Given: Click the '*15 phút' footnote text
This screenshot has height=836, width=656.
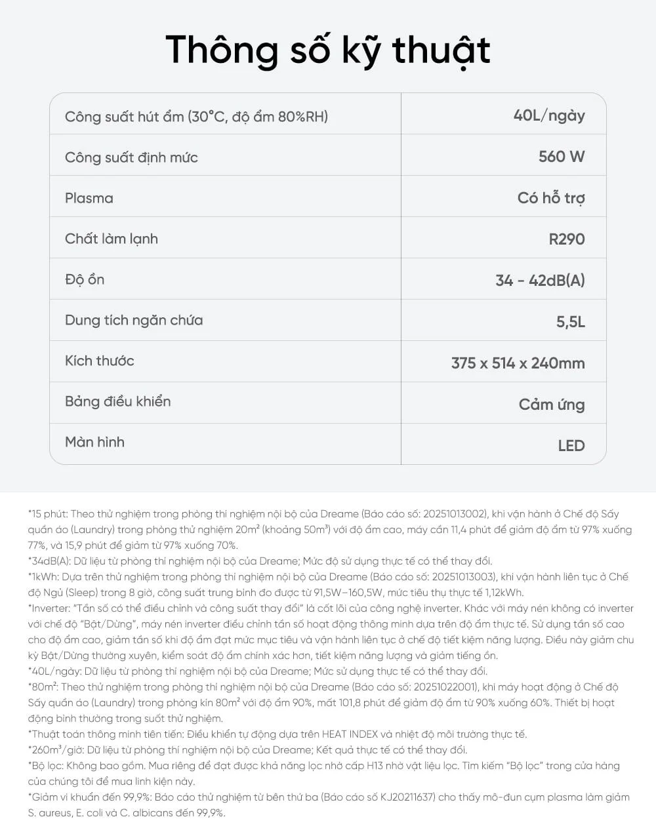Looking at the screenshot, I should [330, 530].
